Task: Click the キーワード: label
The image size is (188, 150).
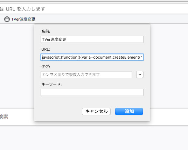Action: coord(51,84)
